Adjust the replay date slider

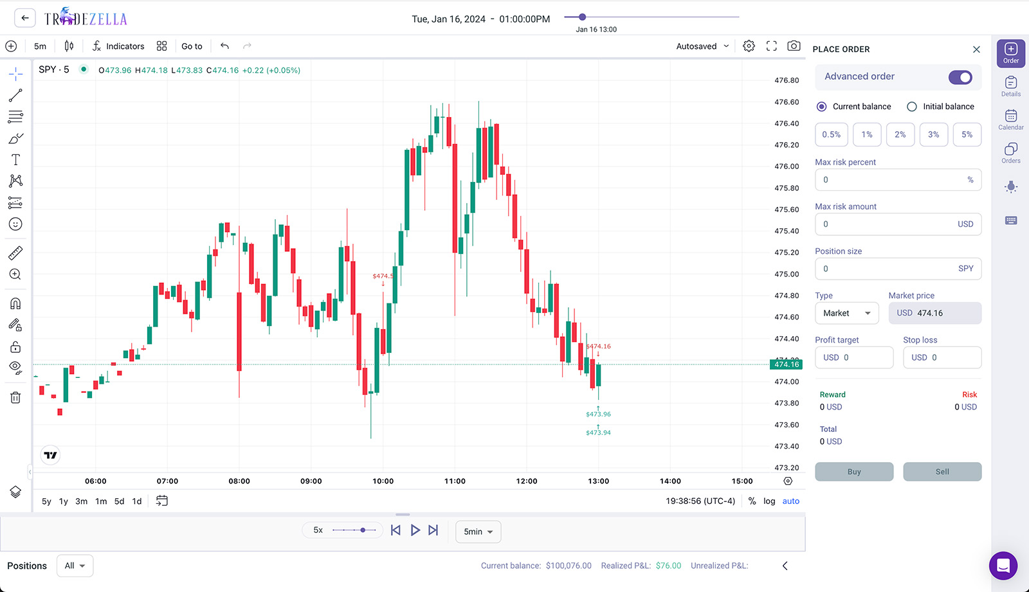[582, 17]
